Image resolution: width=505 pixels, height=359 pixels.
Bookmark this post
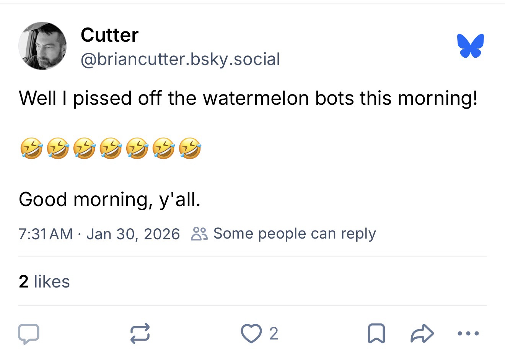(376, 333)
